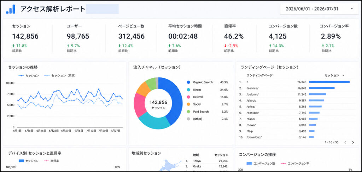
Task: Click the セッション（前期） legend in trend chart
Action: pos(60,76)
